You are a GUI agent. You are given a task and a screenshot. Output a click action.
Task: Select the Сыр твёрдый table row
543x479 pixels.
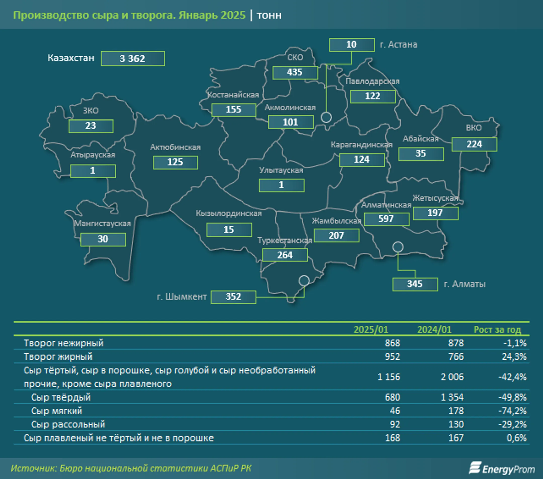coord(271,397)
